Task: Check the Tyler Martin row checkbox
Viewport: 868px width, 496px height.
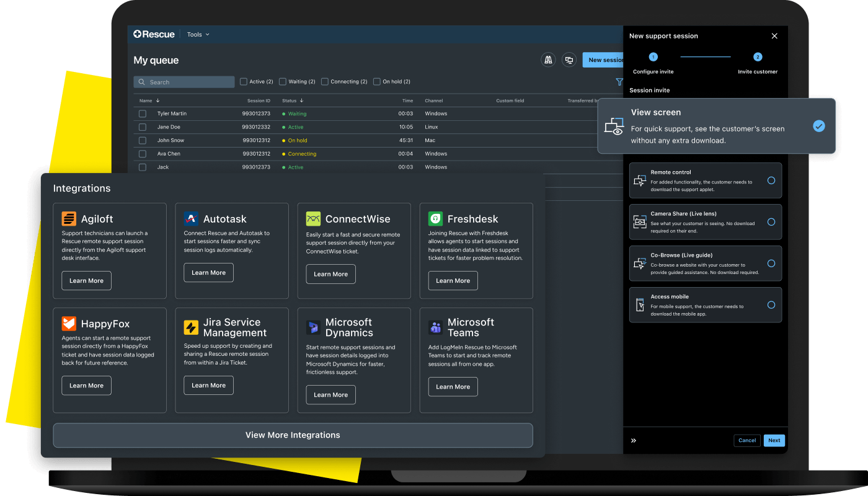Action: [143, 114]
